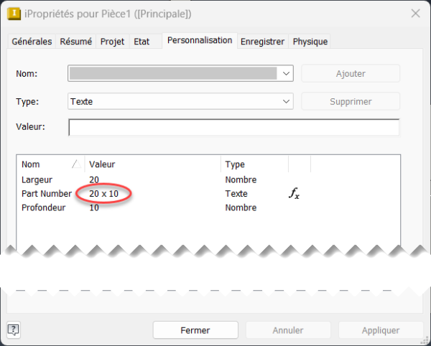Switch to the Générales tab
This screenshot has width=431, height=346.
32,42
